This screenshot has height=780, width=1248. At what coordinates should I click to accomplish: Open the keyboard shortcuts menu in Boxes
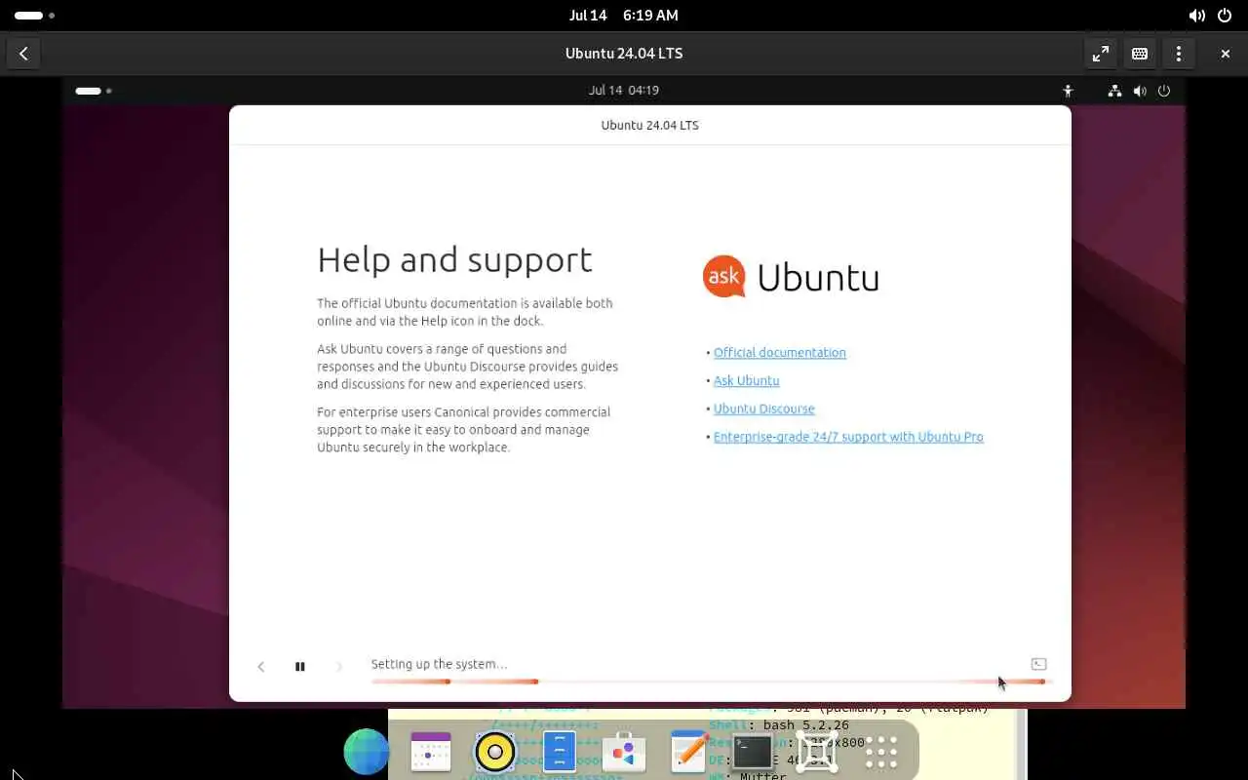pyautogui.click(x=1140, y=54)
